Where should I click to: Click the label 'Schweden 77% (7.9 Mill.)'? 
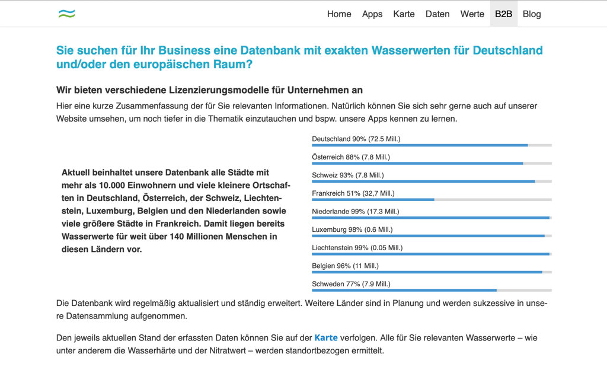click(x=351, y=284)
